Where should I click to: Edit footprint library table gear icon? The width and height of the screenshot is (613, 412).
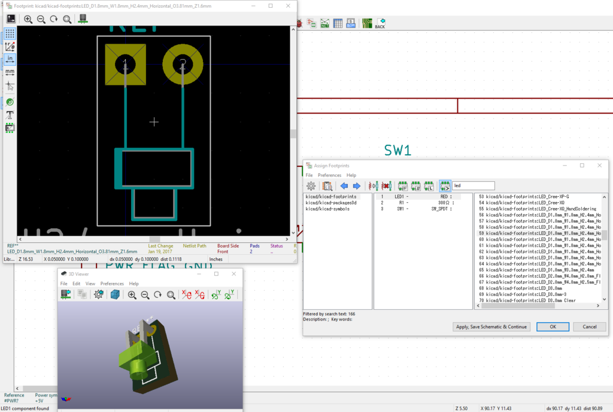pyautogui.click(x=311, y=186)
